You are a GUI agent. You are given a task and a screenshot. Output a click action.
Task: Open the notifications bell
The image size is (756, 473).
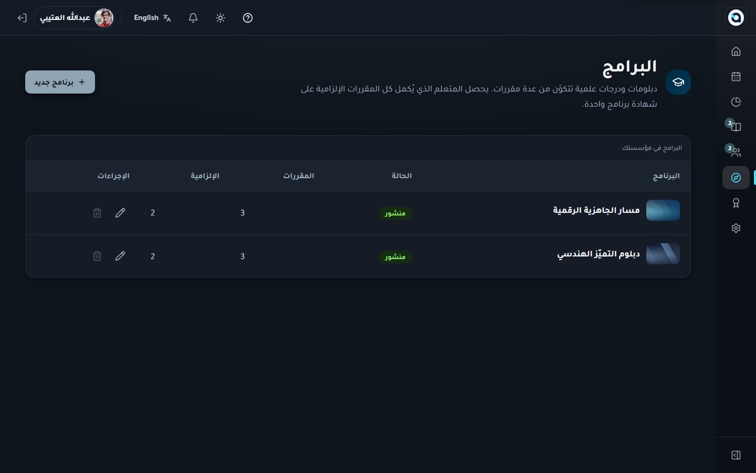193,18
